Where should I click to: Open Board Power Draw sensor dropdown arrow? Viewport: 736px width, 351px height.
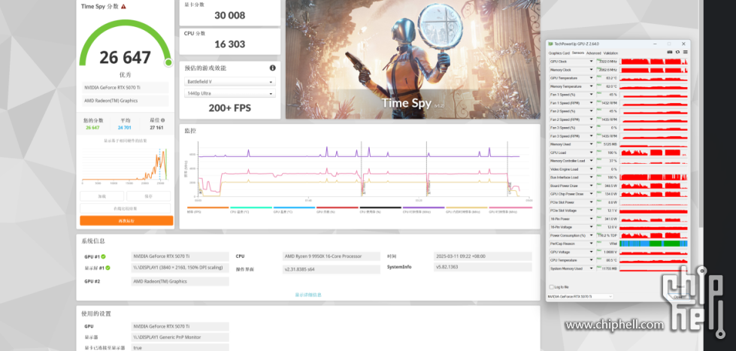click(x=592, y=186)
